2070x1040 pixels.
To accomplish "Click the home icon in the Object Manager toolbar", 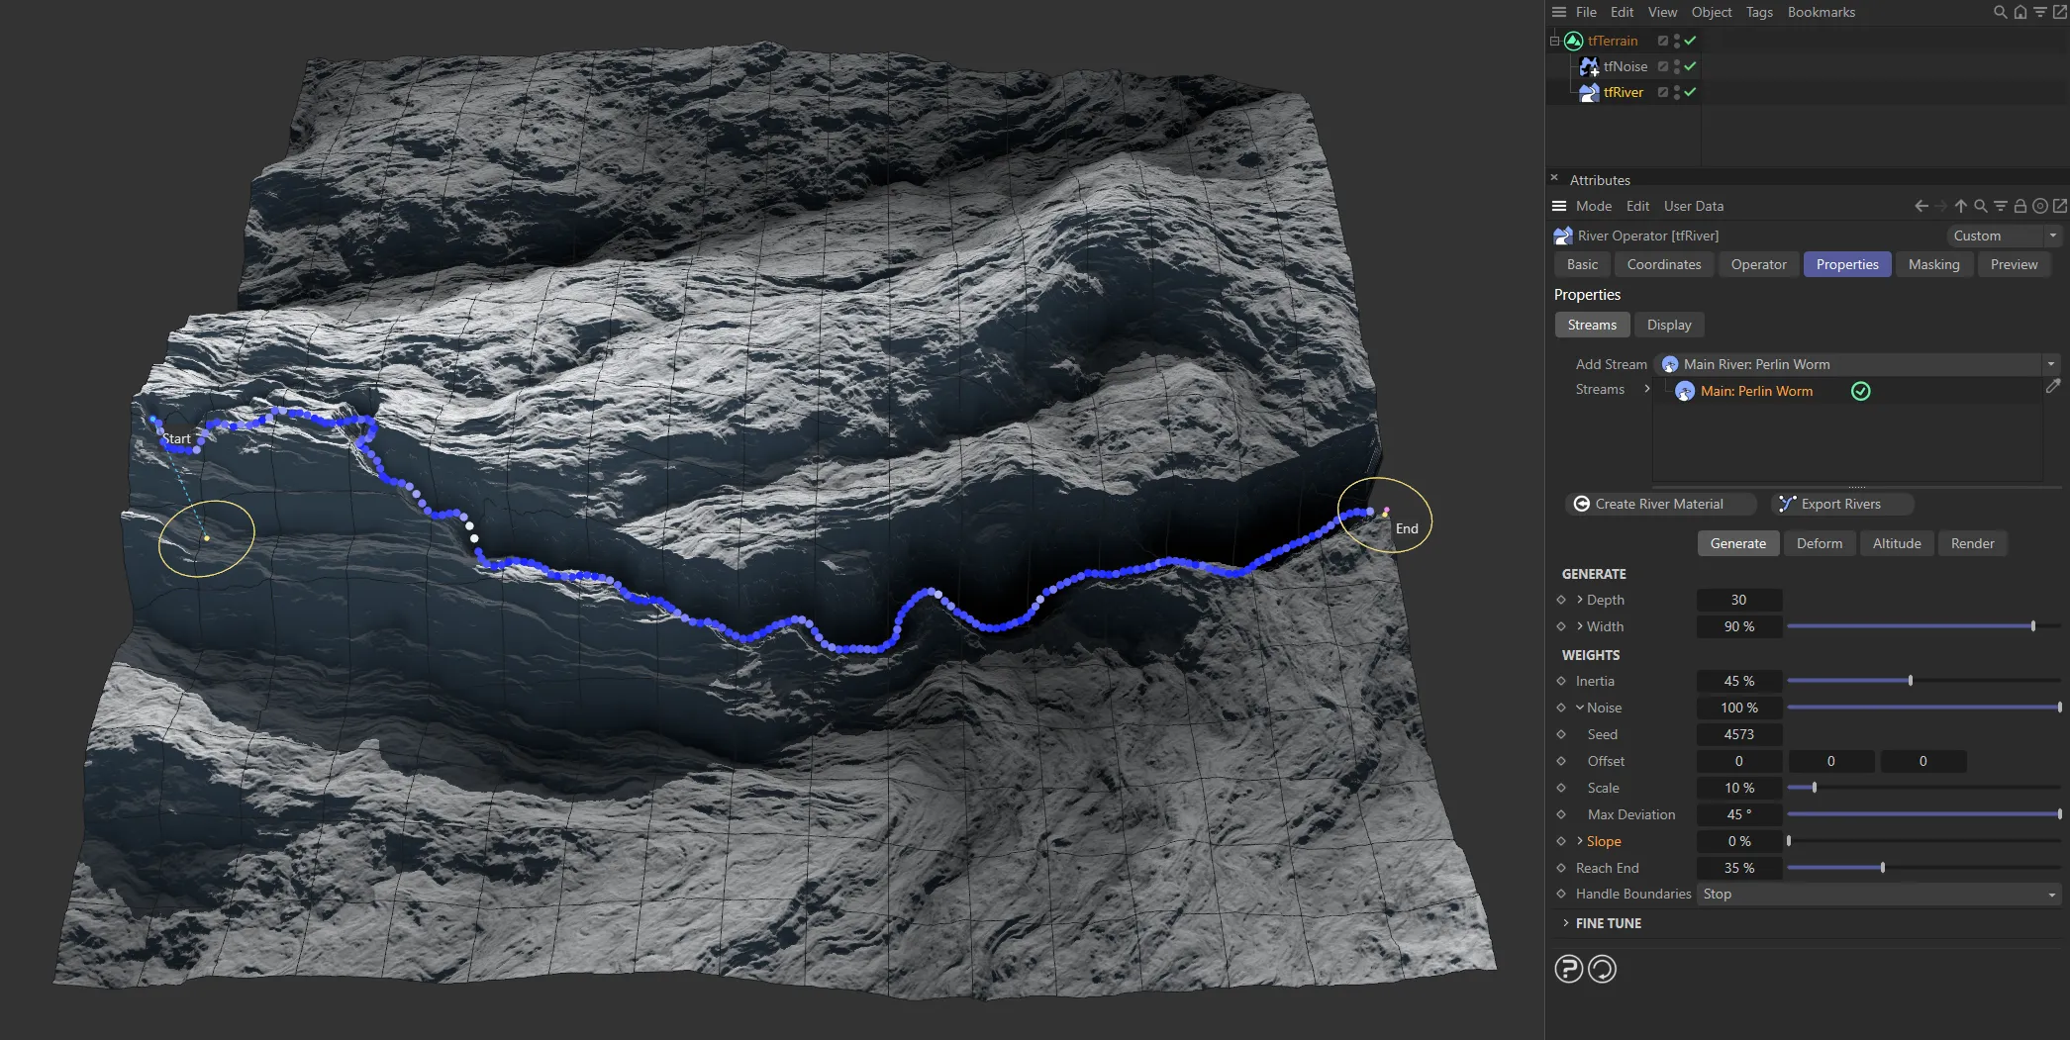I will (2020, 12).
